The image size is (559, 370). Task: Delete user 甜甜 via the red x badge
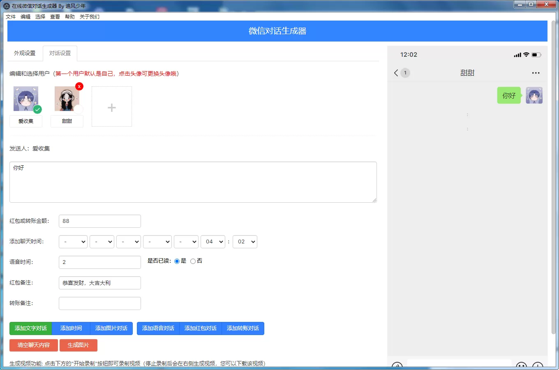[79, 86]
